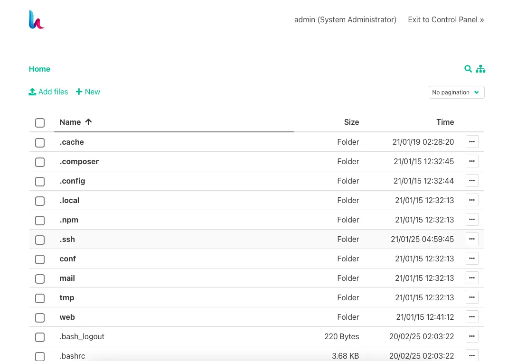Screen dimensions: 517x361
Task: Expand options menu for .bash_logout file
Action: [471, 336]
